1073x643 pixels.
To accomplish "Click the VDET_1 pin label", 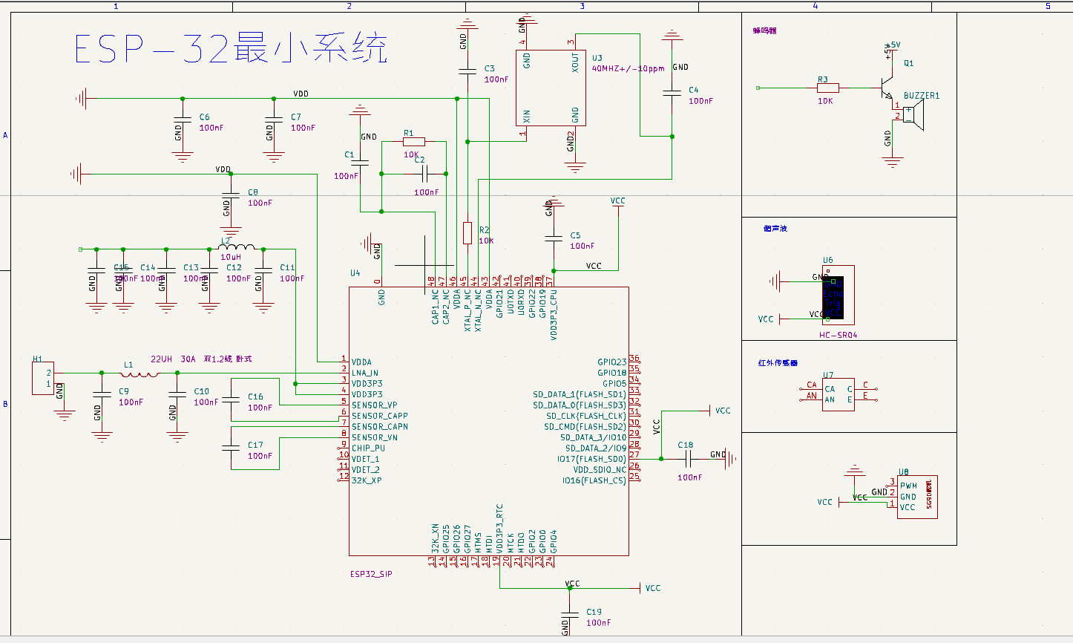I will click(x=366, y=459).
